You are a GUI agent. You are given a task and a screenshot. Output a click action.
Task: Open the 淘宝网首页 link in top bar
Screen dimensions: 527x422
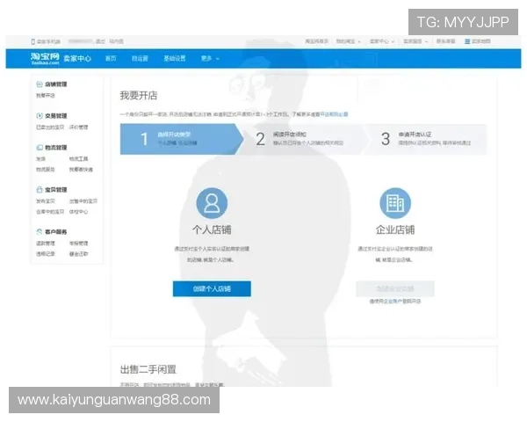[x=316, y=41]
